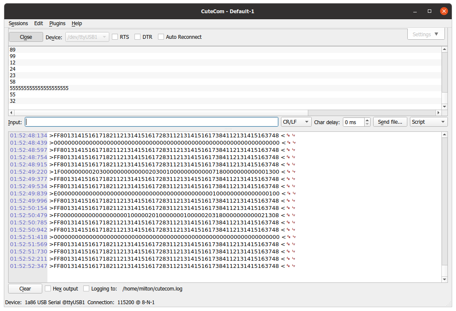The width and height of the screenshot is (456, 311).
Task: Click the Close device button
Action: click(26, 37)
